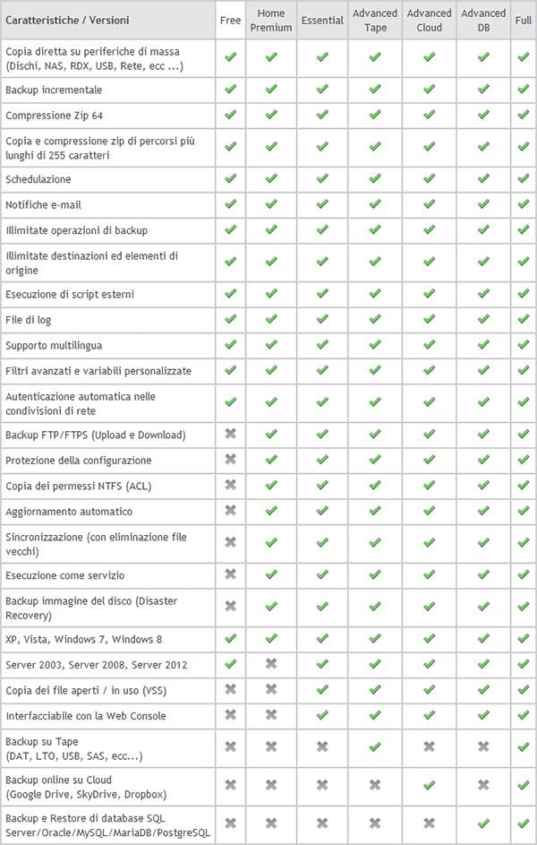Click the Notifiche e-mail feature label

pos(44,205)
